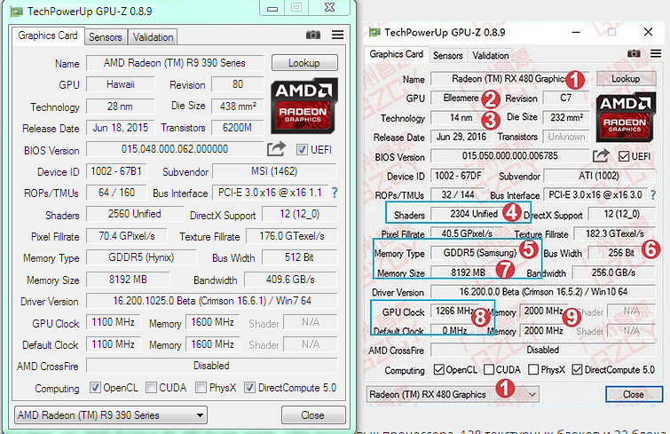Select Graphics Card tab in RX 480 window
This screenshot has height=434, width=670.
[396, 54]
